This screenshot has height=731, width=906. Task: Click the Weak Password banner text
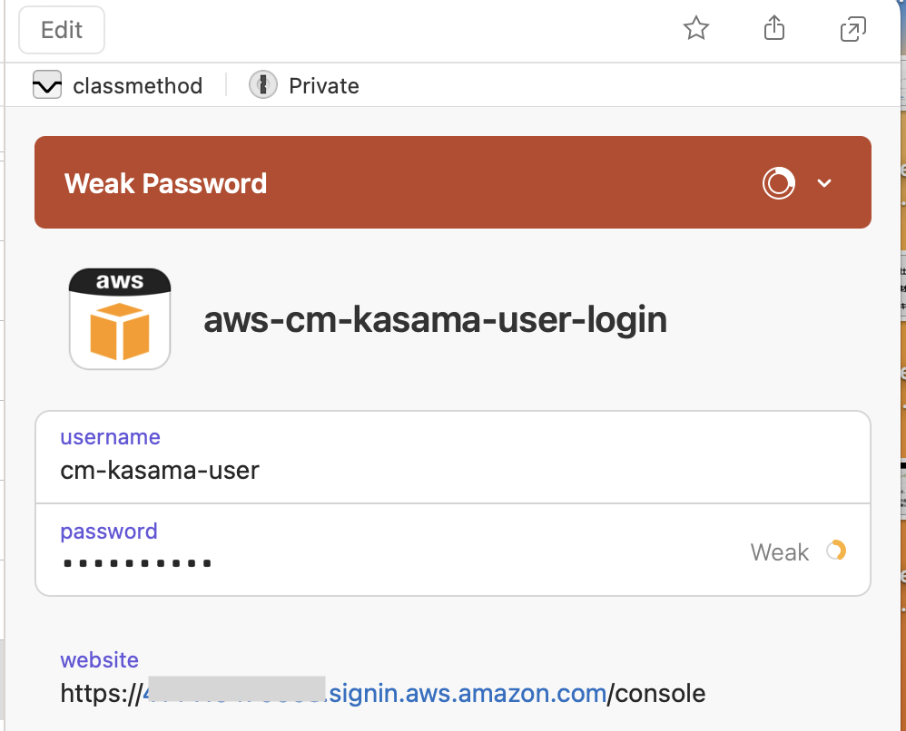coord(165,183)
